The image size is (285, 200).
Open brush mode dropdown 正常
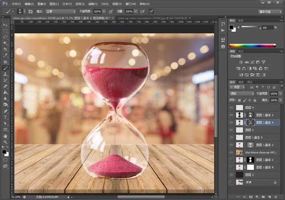pos(61,12)
